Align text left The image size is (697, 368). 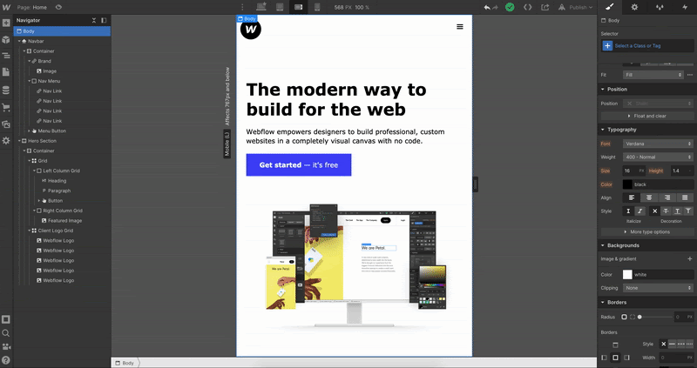tap(631, 197)
